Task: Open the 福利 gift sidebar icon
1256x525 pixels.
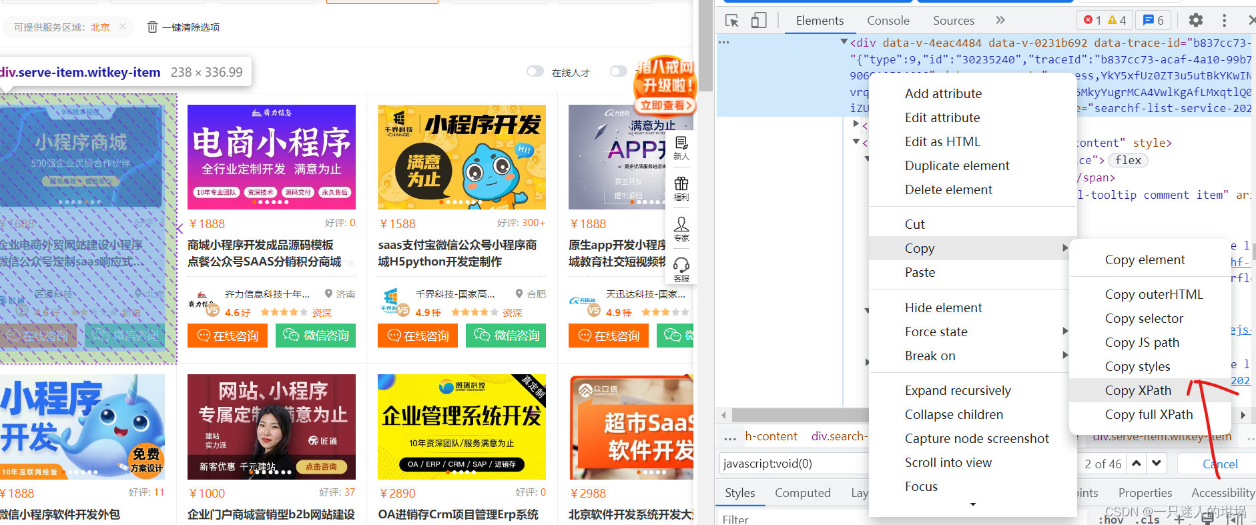Action: (x=681, y=189)
